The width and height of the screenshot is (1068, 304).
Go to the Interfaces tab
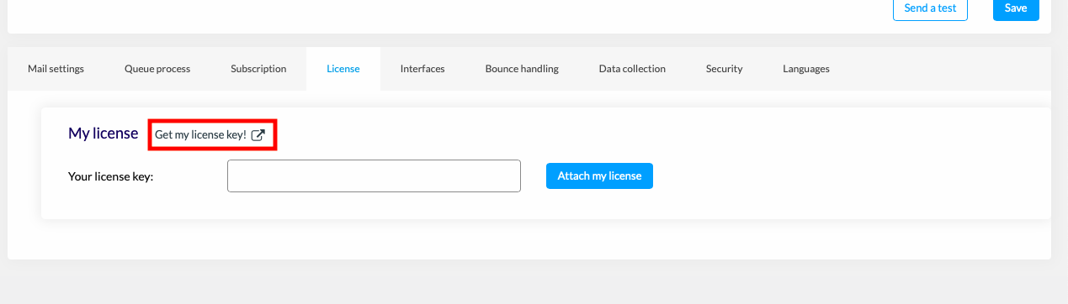pyautogui.click(x=422, y=69)
